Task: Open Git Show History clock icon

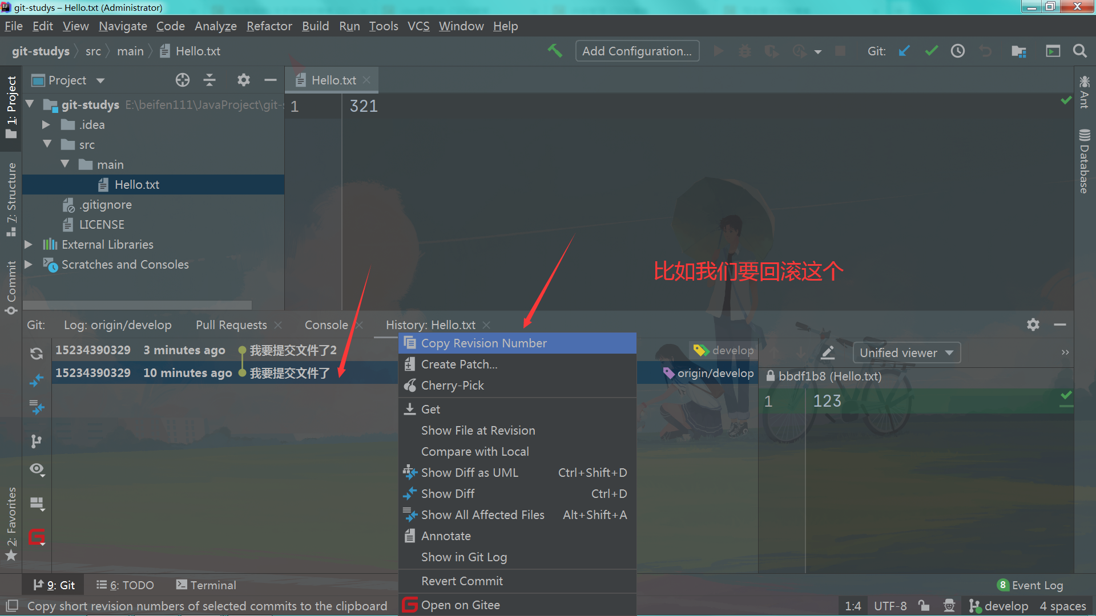Action: click(958, 51)
